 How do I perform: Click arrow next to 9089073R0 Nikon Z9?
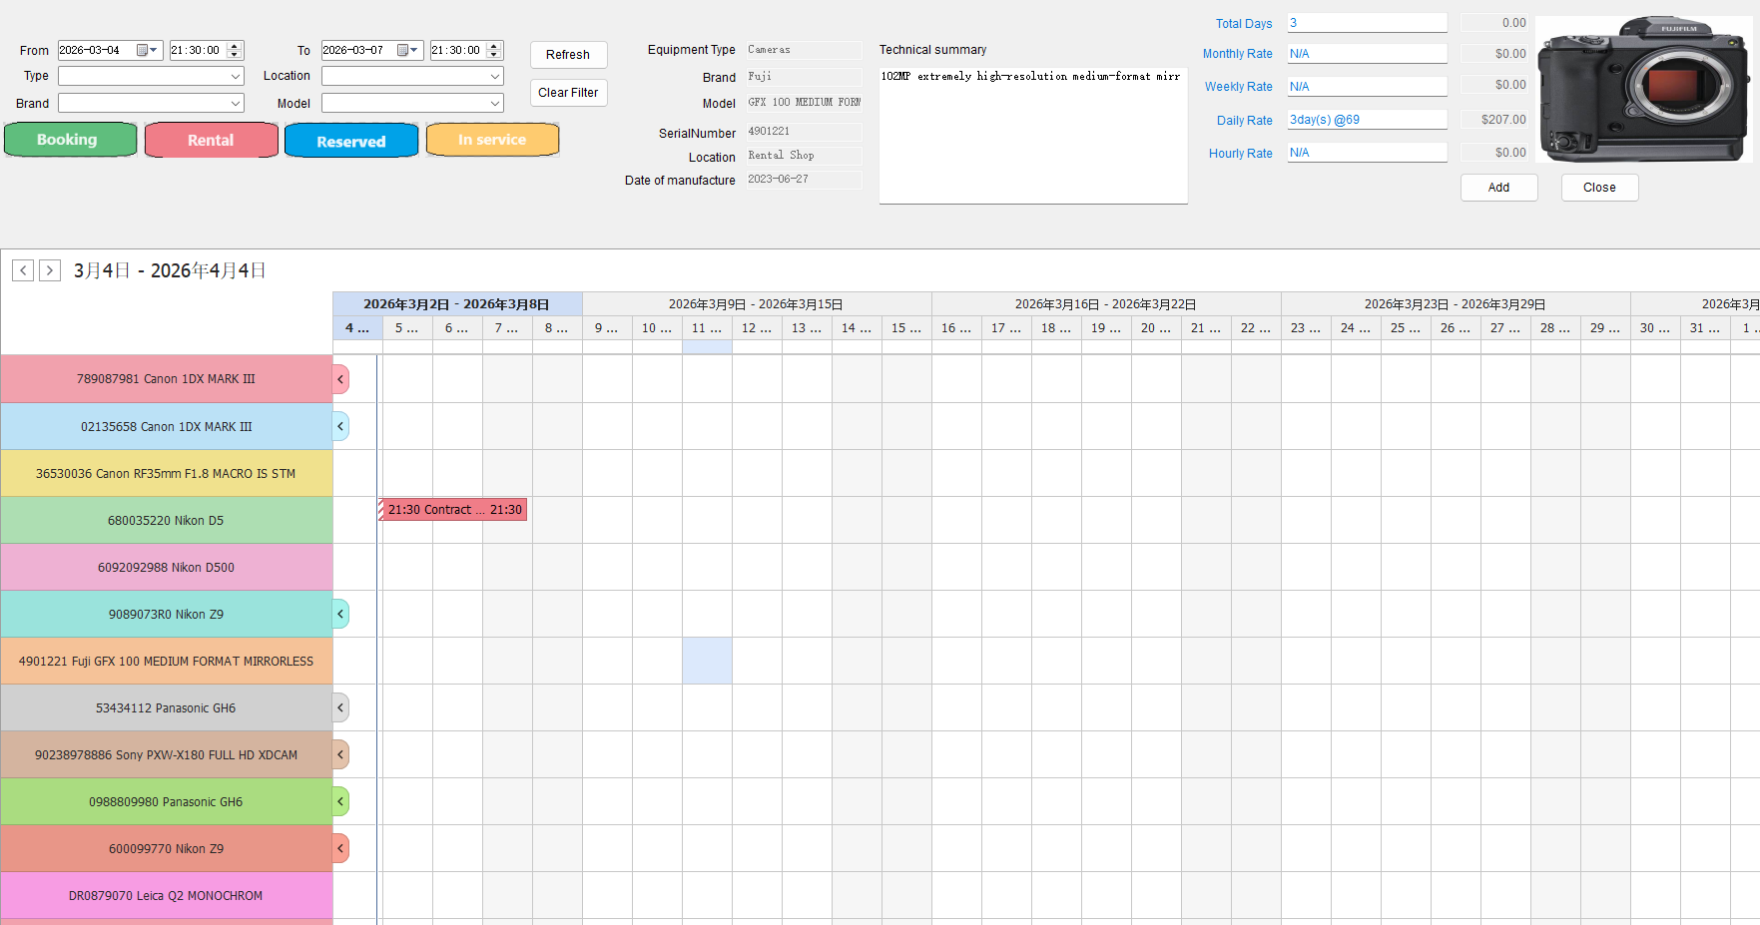click(x=340, y=614)
